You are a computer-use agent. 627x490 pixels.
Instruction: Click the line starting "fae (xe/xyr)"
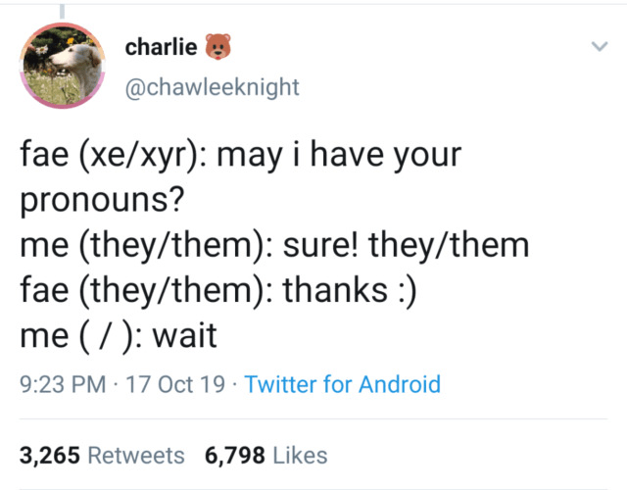click(240, 156)
